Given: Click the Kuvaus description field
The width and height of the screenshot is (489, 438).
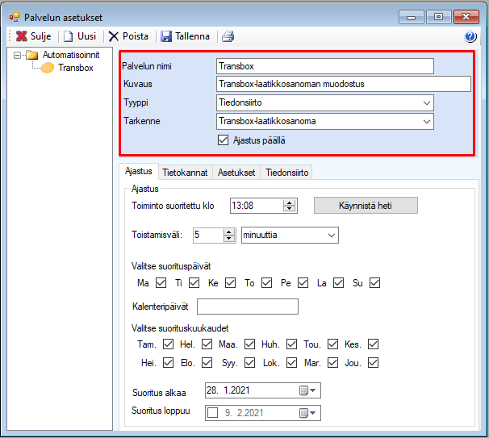Looking at the screenshot, I should click(x=344, y=84).
